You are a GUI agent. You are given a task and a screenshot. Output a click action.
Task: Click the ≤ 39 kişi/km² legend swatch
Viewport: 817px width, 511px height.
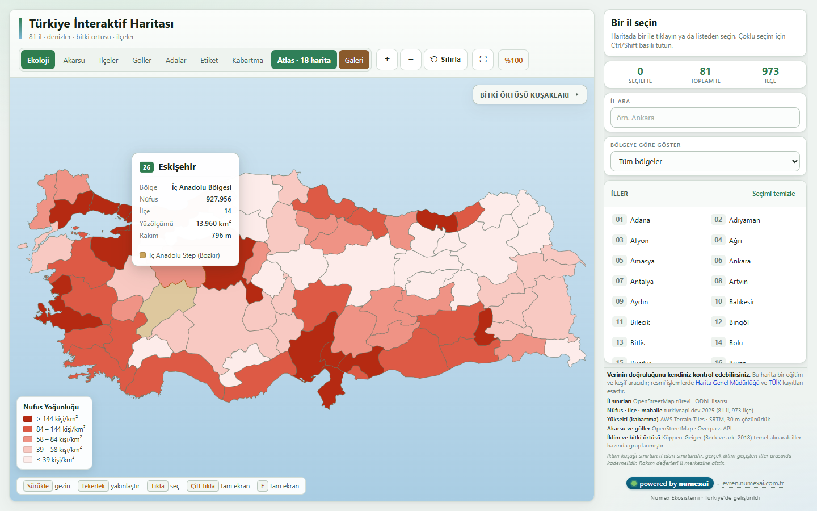[x=28, y=460]
